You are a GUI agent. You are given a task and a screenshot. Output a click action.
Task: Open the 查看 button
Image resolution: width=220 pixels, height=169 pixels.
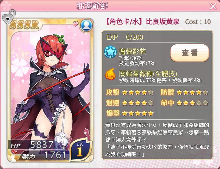(190, 53)
